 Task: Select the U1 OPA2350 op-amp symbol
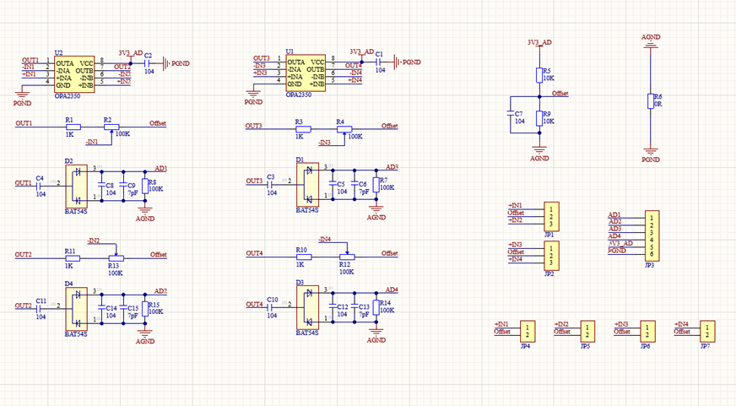pos(306,73)
